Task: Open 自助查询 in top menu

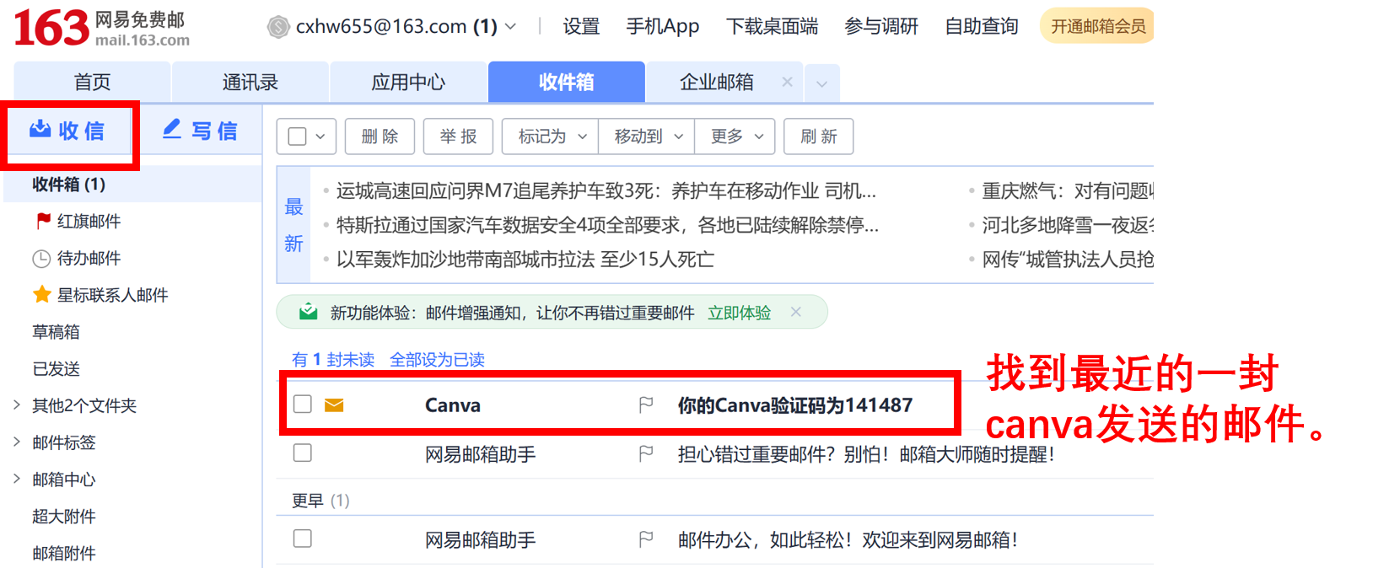Action: click(982, 27)
